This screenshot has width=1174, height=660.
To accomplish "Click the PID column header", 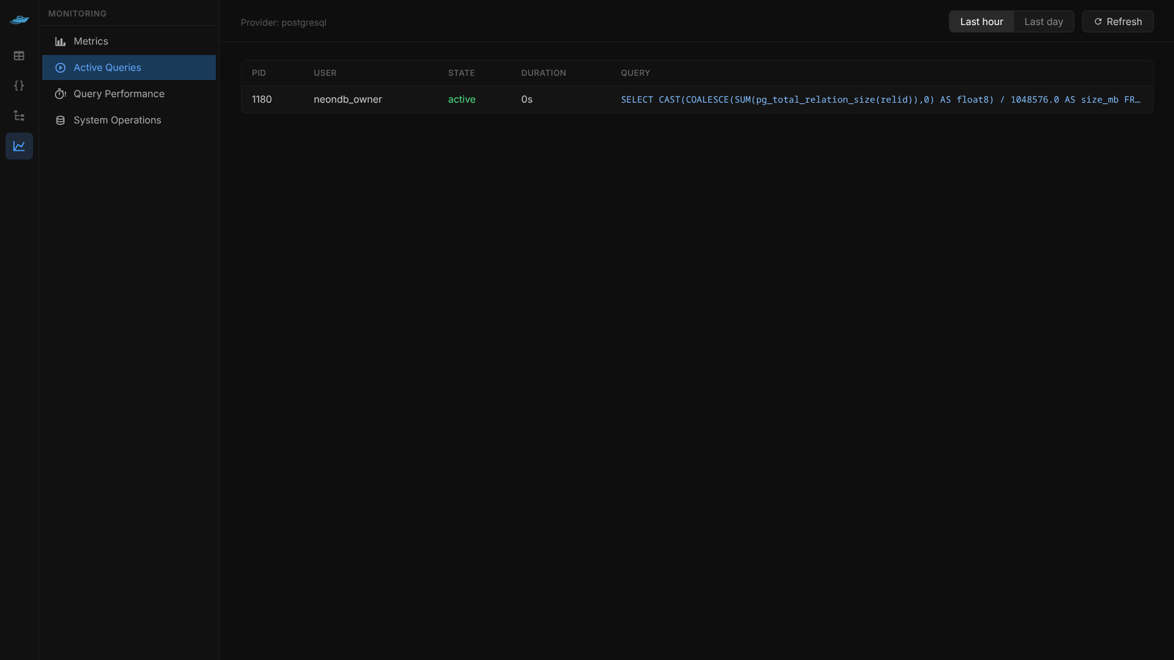I will (x=259, y=73).
